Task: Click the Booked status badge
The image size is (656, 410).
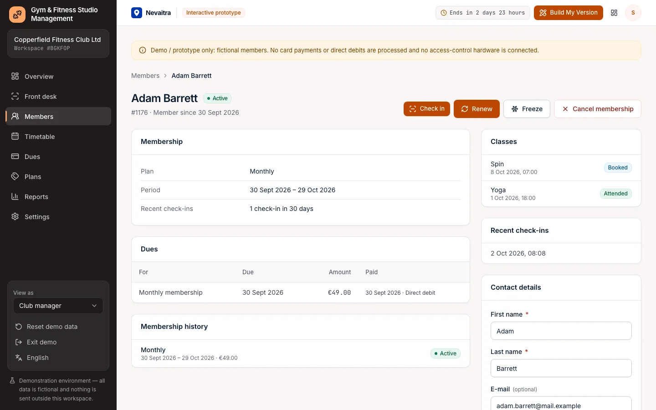Action: click(x=618, y=168)
